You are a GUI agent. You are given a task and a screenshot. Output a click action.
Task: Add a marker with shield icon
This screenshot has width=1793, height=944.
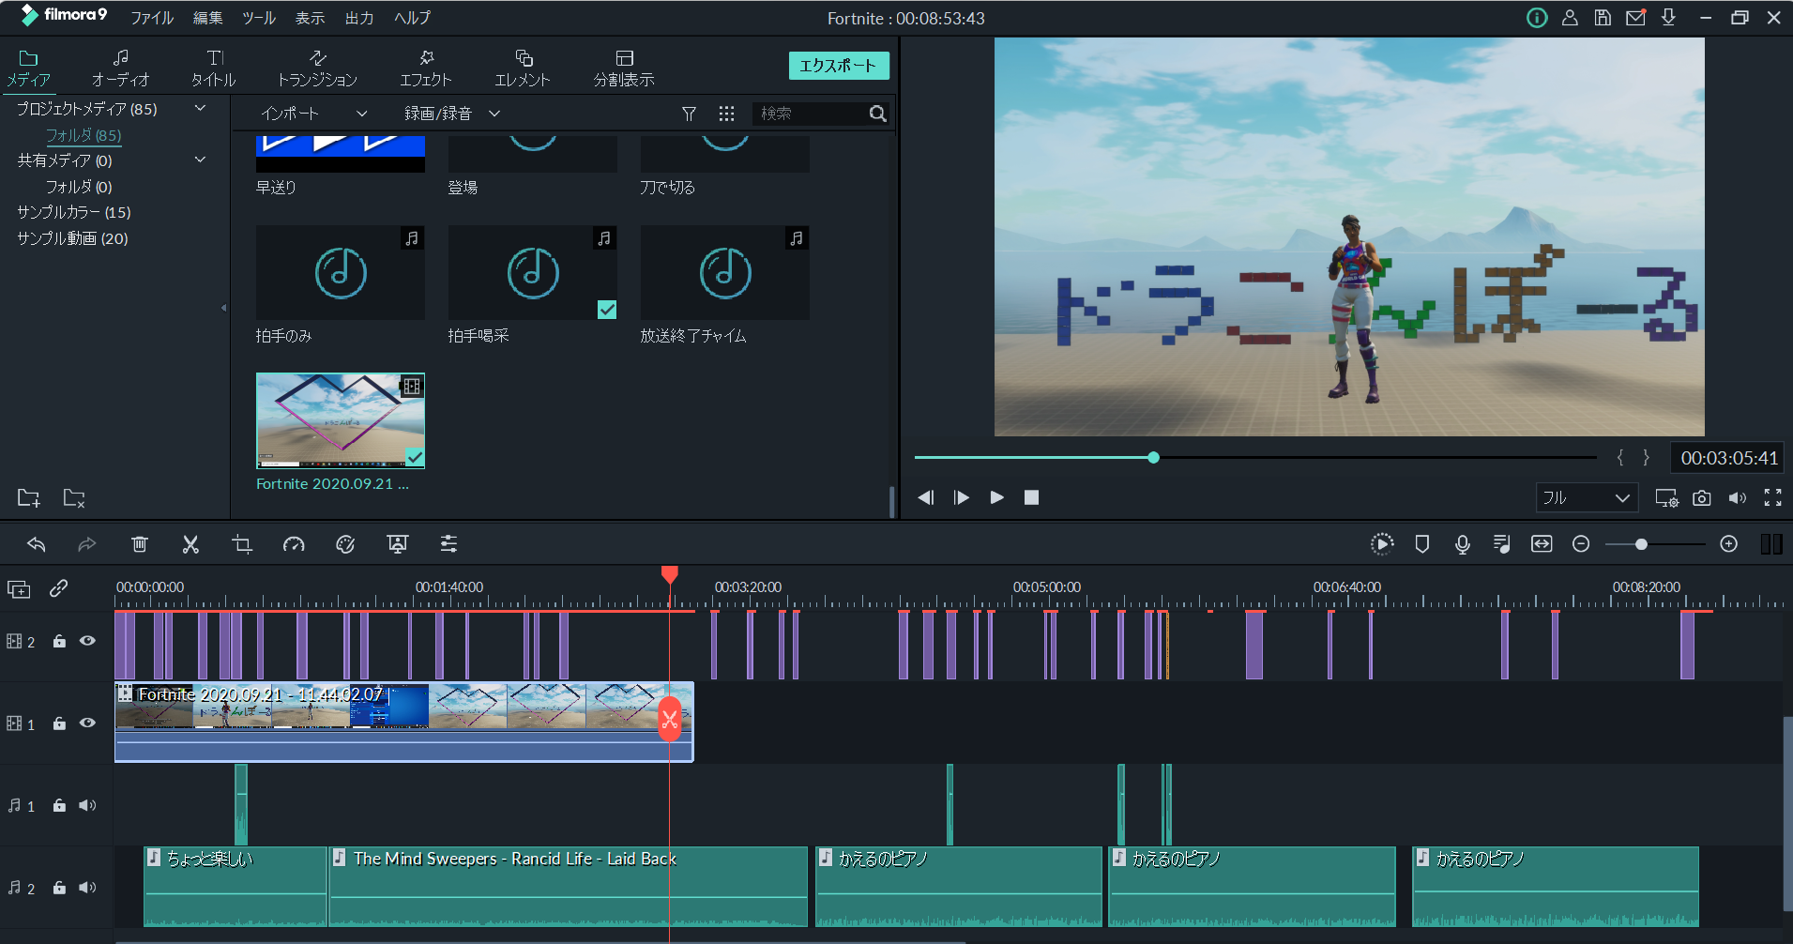click(x=1422, y=544)
